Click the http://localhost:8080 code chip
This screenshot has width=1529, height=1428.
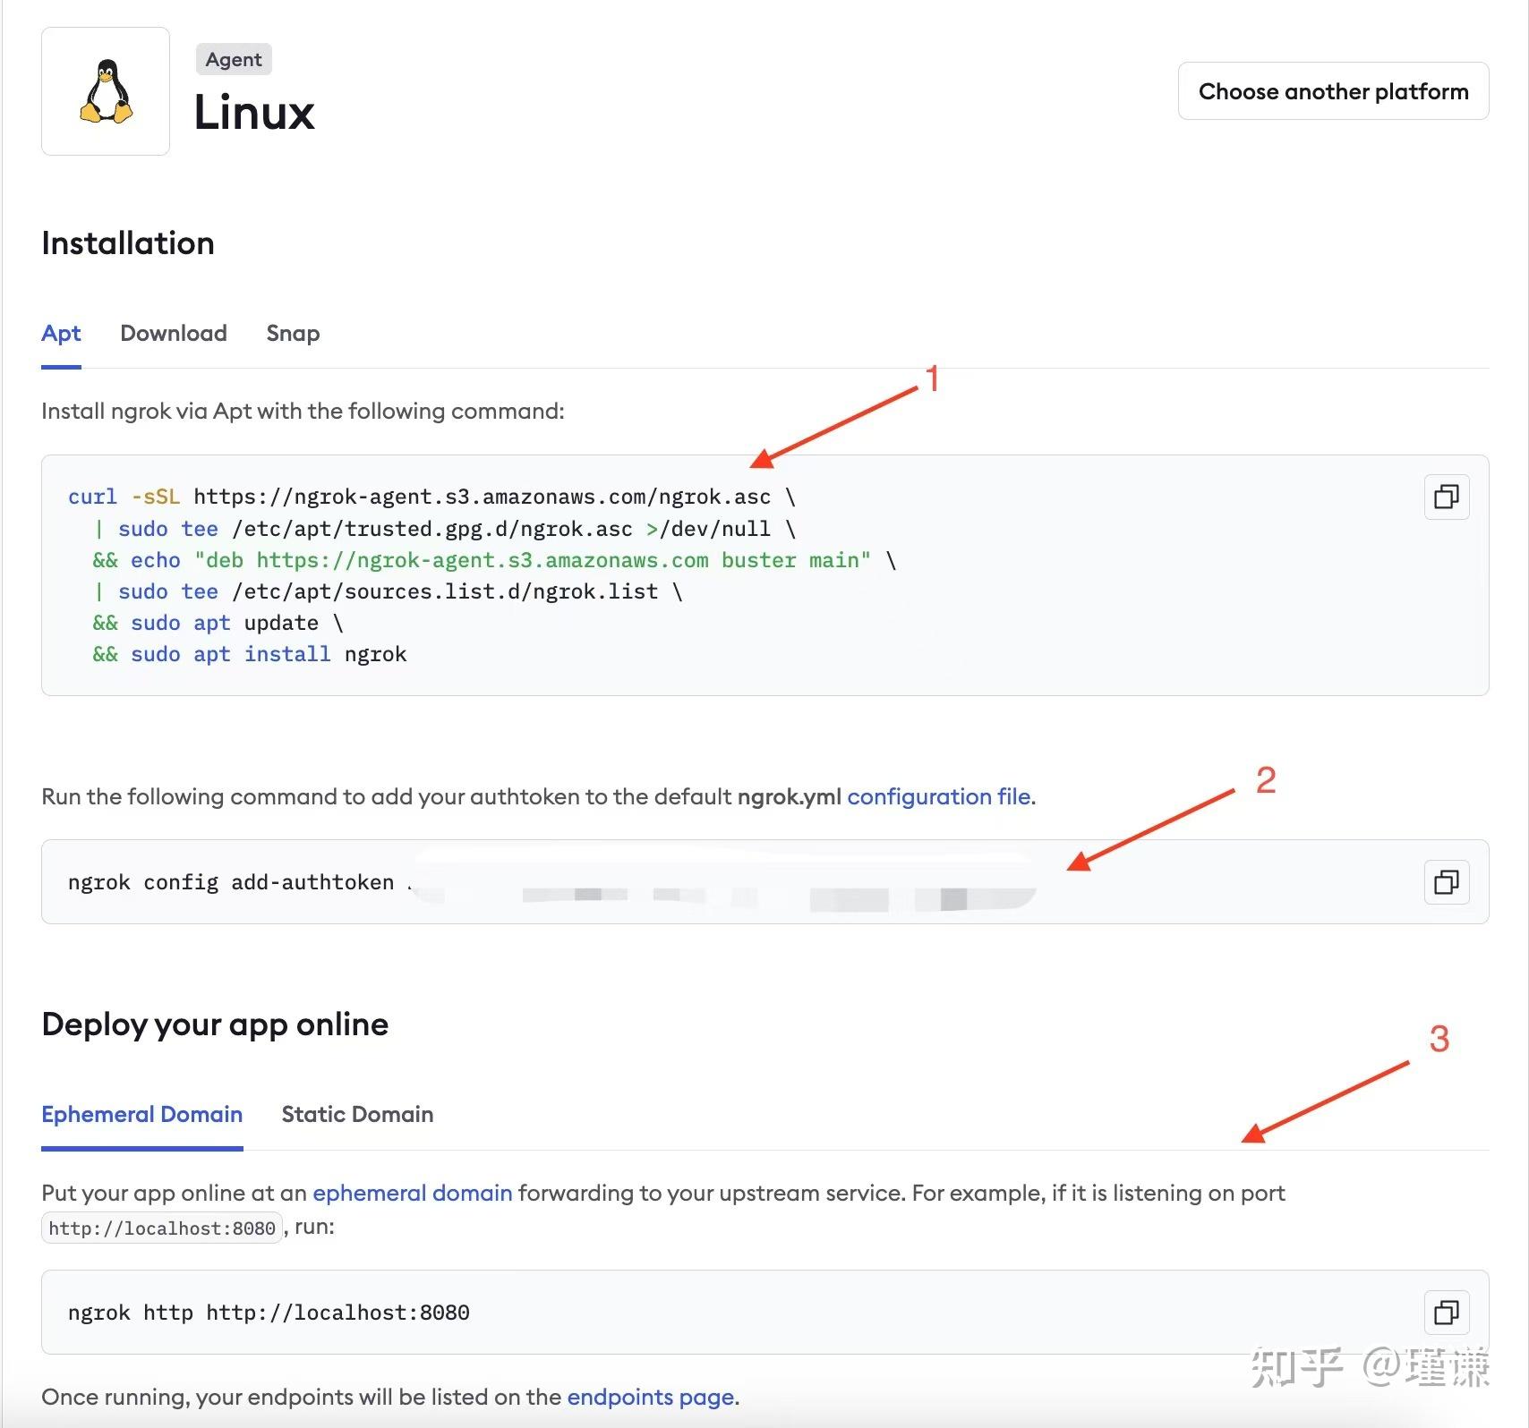[161, 1227]
